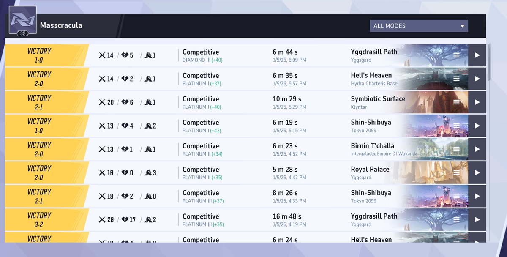Viewport: 507px width, 257px height.
Task: Click the PLATINUM III (+35) rank text
Action: click(x=203, y=224)
